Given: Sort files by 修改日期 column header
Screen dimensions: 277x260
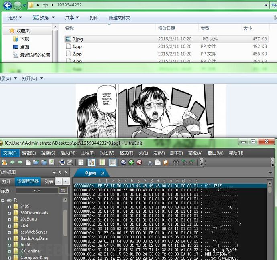Looking at the screenshot, I should click(167, 28).
